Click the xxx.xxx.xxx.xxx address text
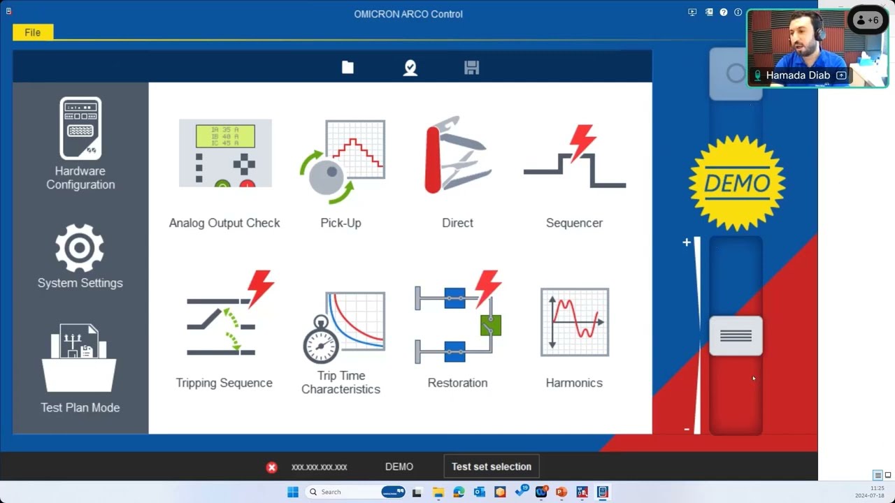 coord(319,467)
